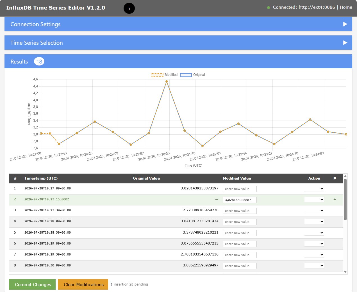Click original value 3.036221590929497
This screenshot has height=292, width=357.
point(201,265)
